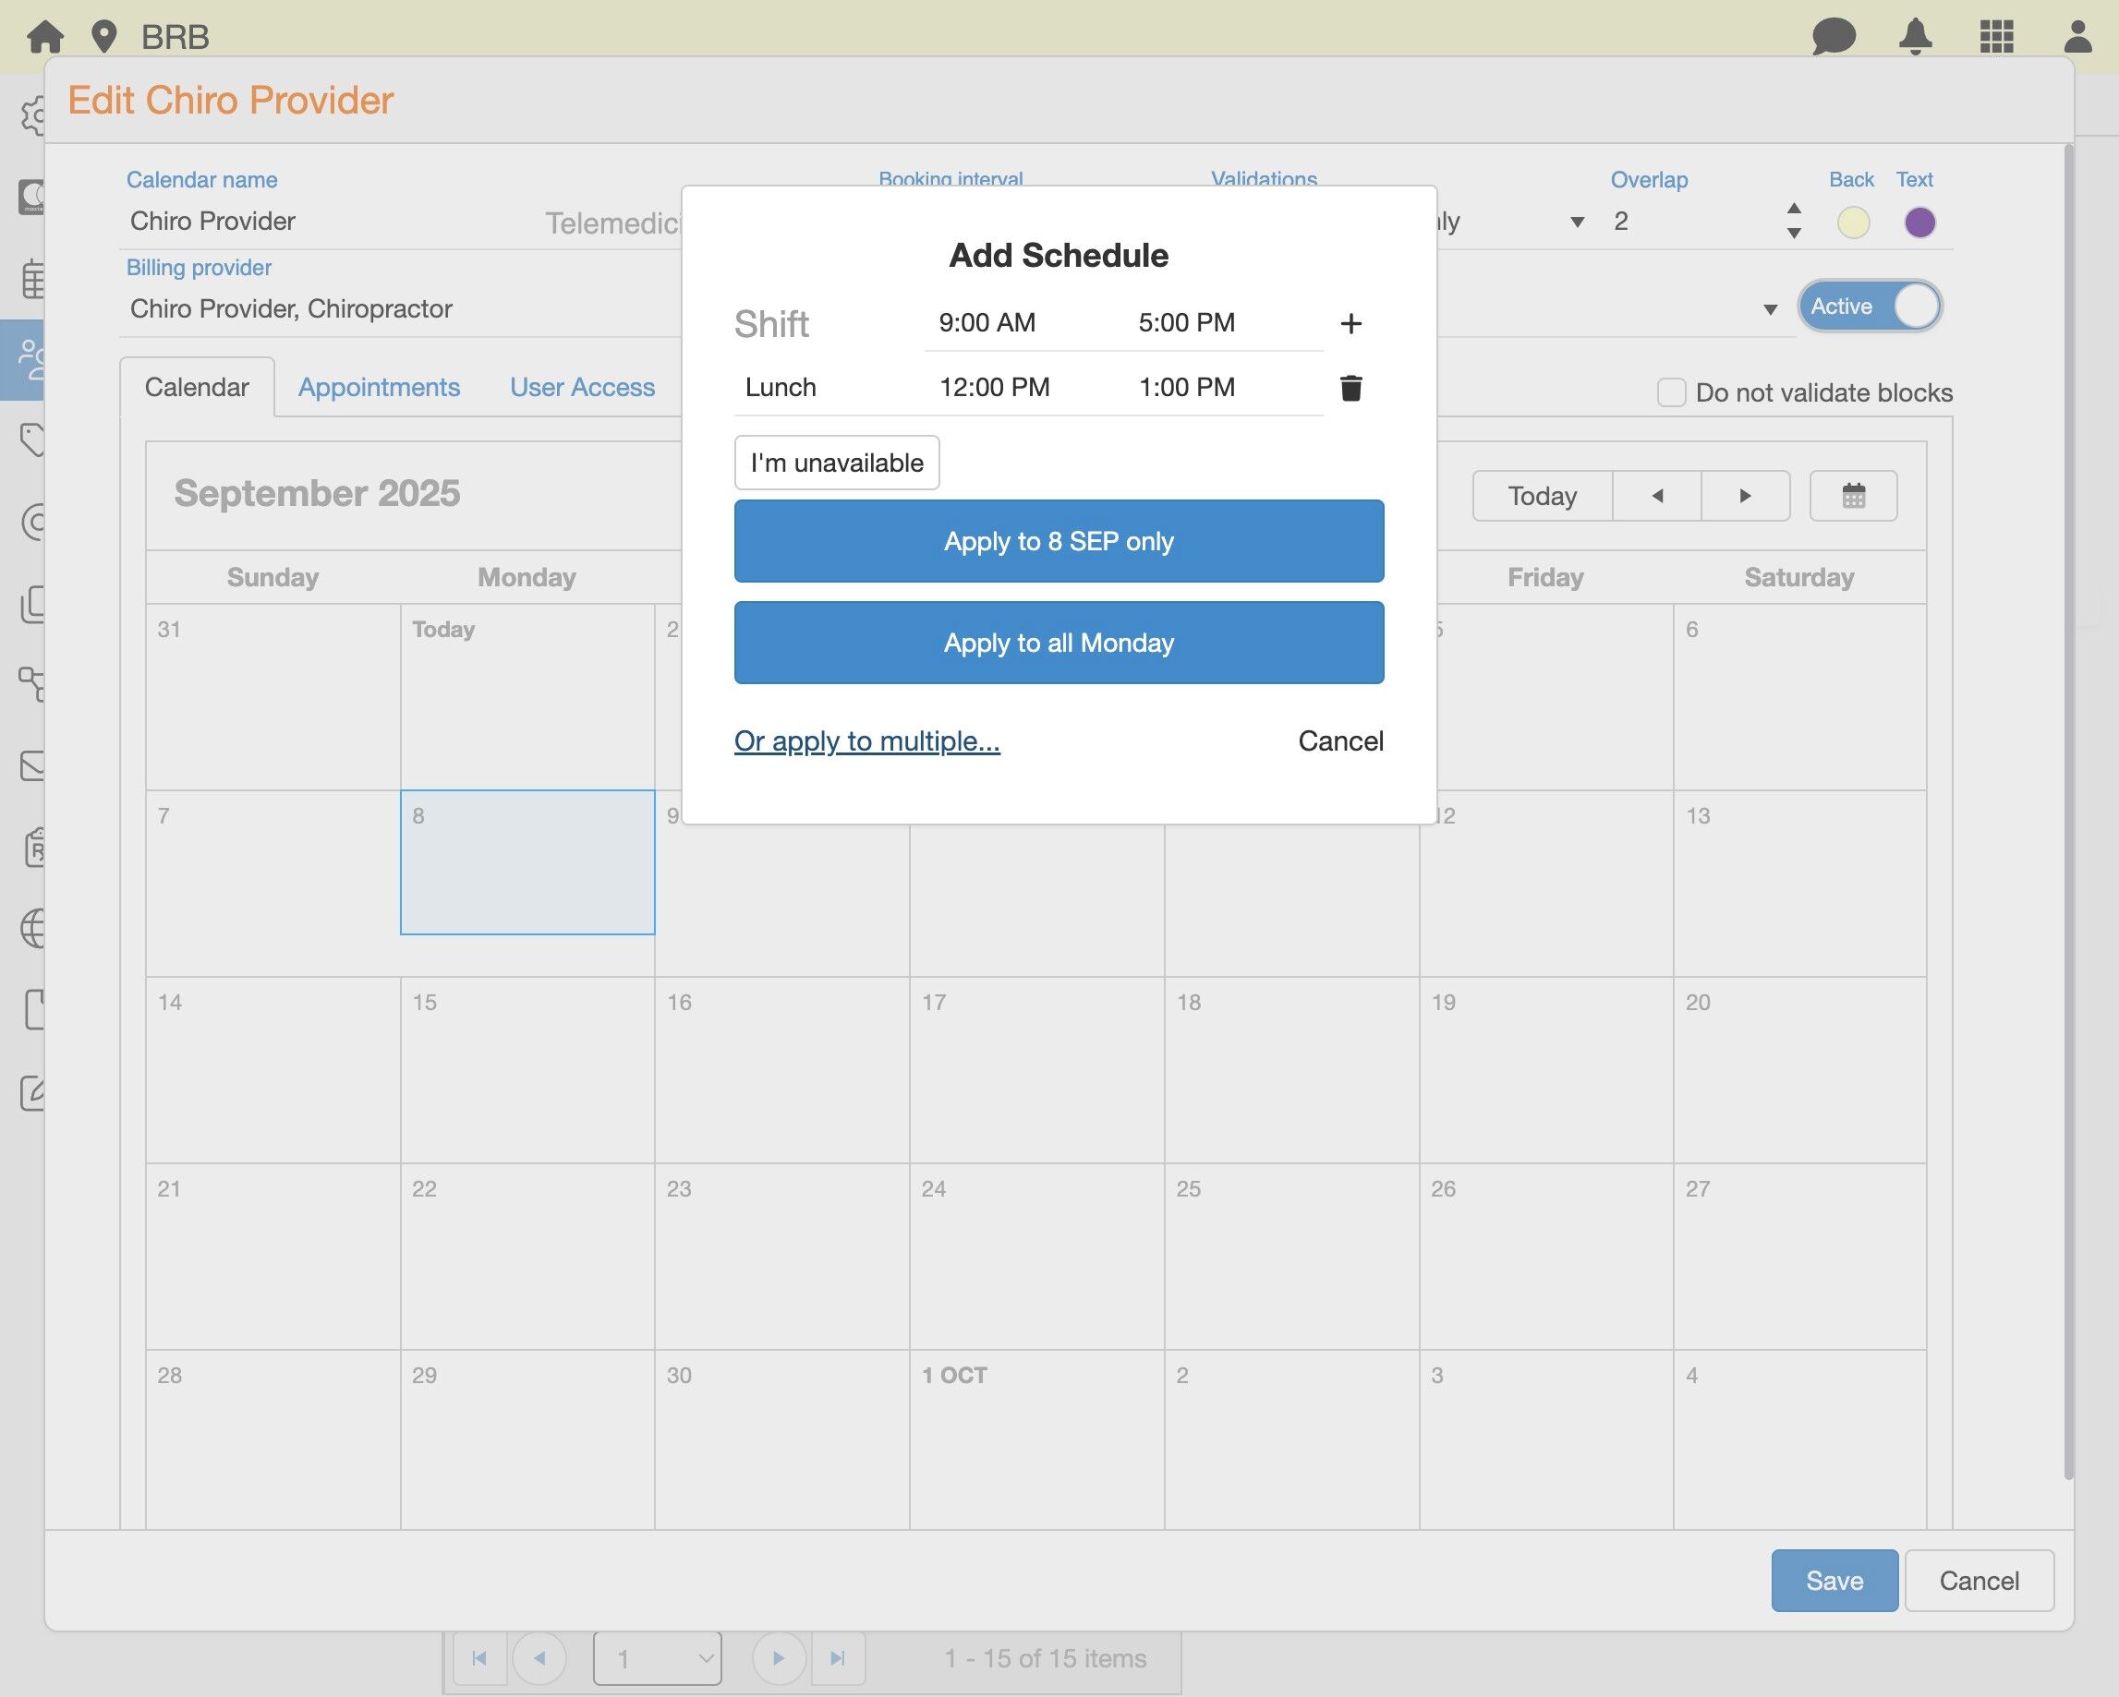Open the apps grid icon

tap(1996, 36)
